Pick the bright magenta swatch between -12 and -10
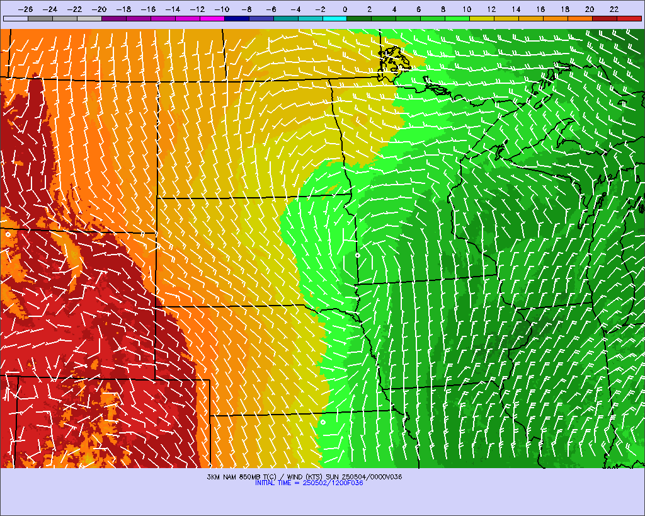The height and width of the screenshot is (516, 645). click(212, 18)
